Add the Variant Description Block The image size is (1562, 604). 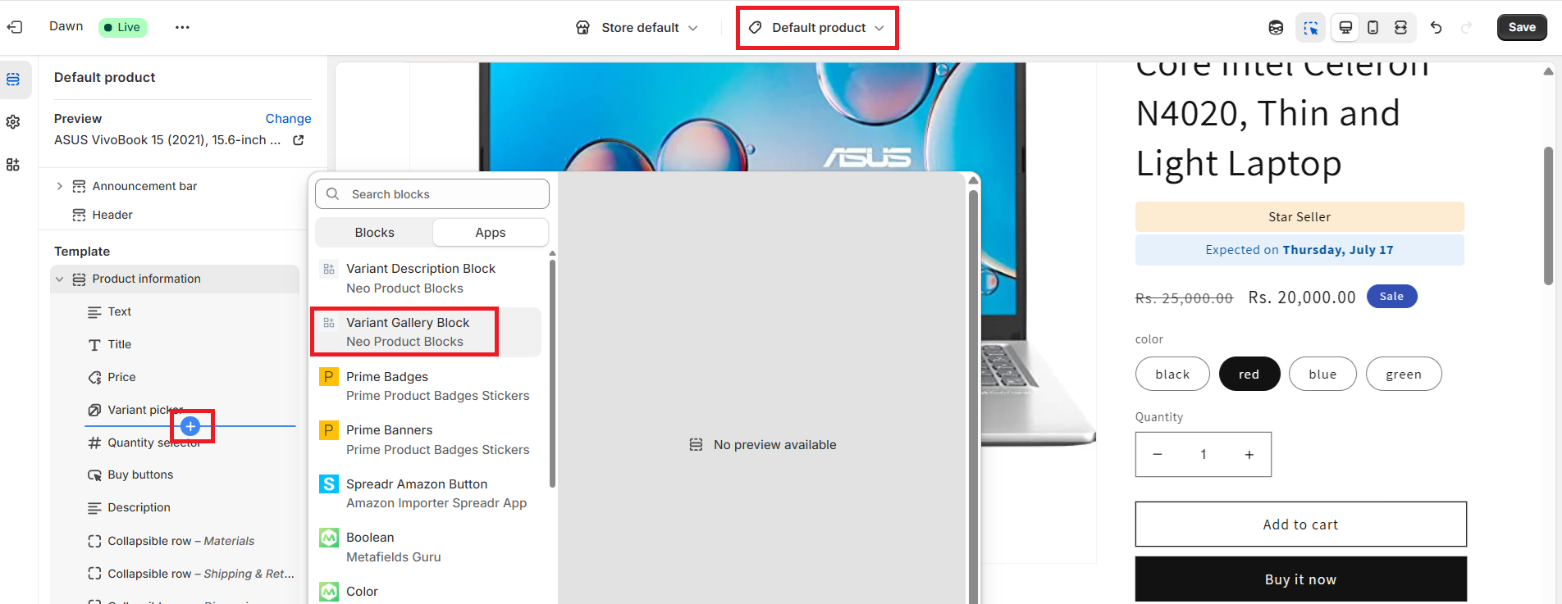click(428, 279)
